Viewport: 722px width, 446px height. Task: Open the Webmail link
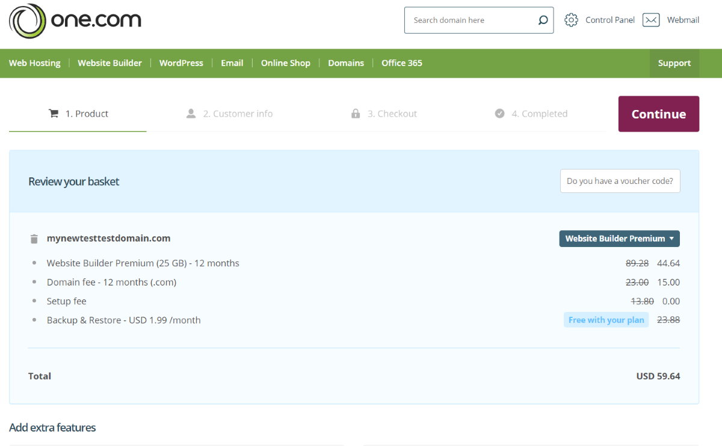[x=683, y=20]
